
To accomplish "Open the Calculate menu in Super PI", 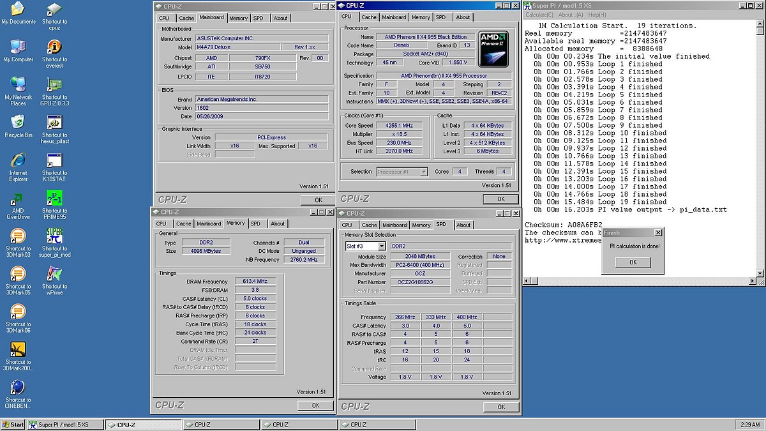I will point(539,15).
